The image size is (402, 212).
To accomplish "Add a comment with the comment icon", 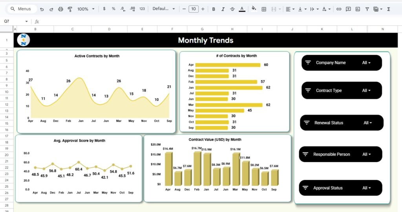I will click(348, 9).
